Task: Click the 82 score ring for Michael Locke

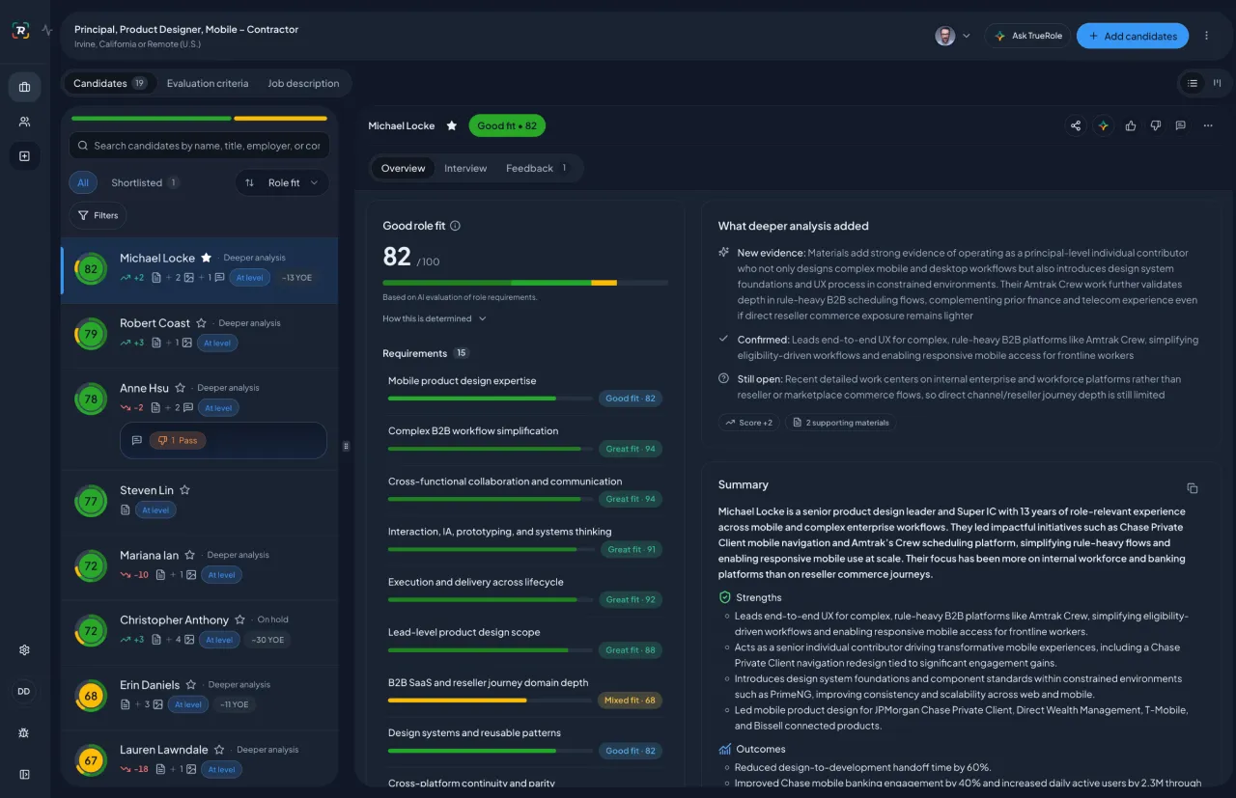Action: [x=91, y=268]
